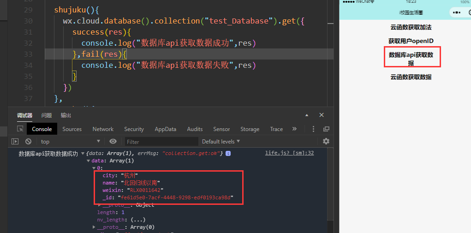Image resolution: width=471 pixels, height=233 pixels.
Task: Tap 云函数获取加法 in the simulator
Action: coord(411,27)
